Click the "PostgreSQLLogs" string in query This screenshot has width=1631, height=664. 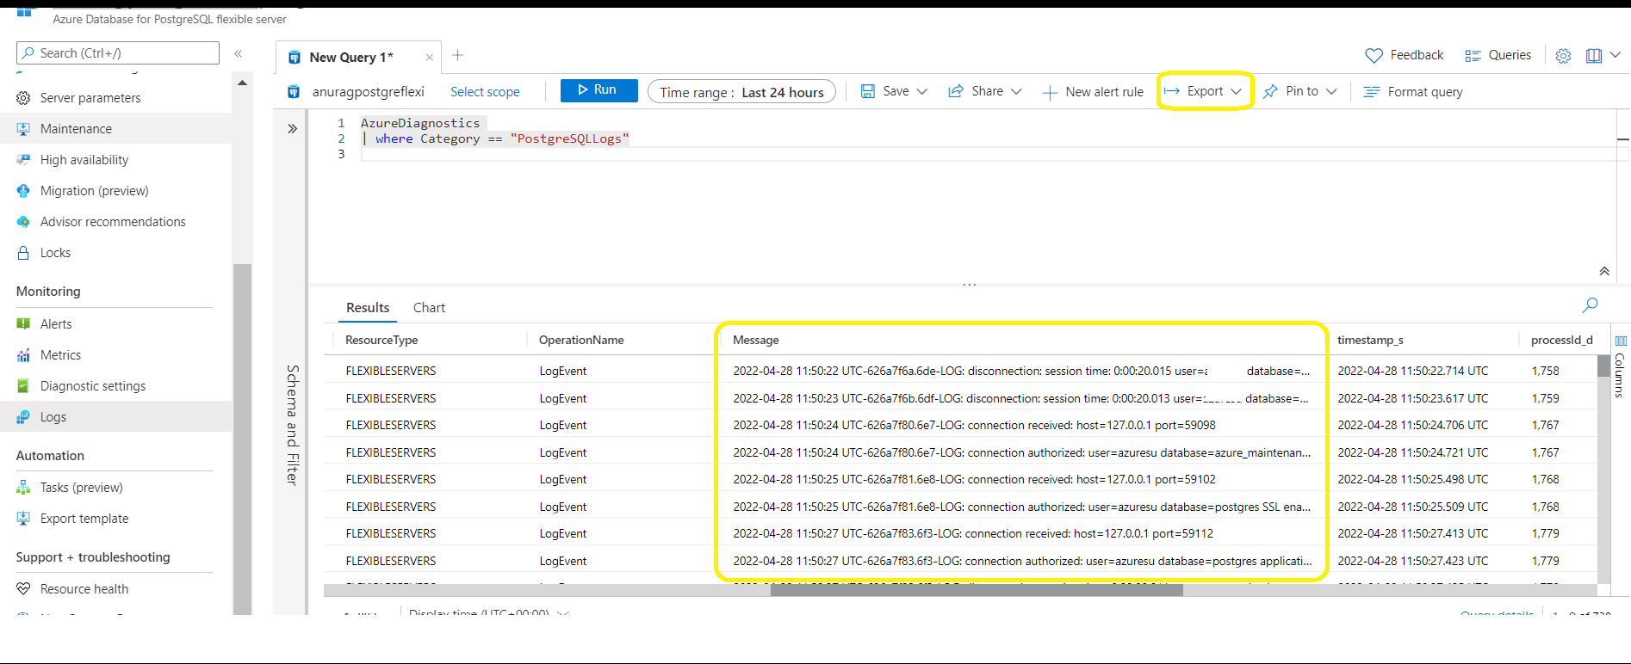click(569, 138)
